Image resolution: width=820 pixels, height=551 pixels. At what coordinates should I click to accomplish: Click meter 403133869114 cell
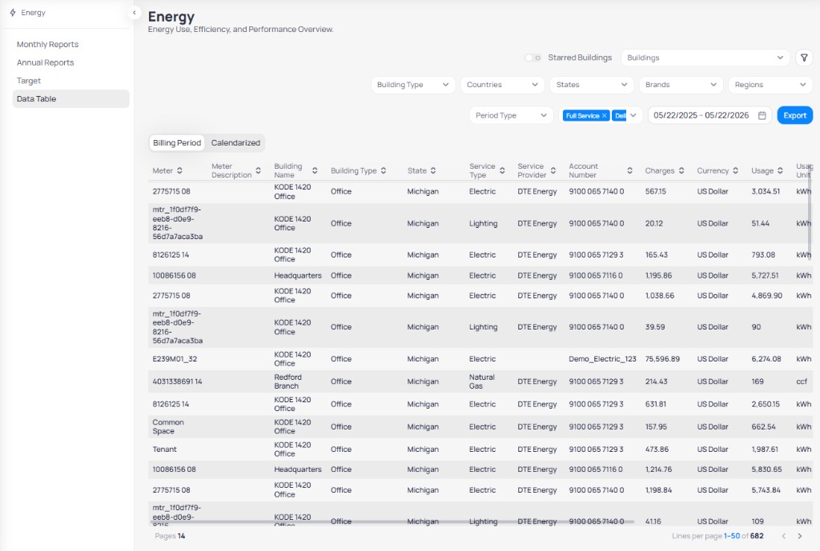coord(177,381)
